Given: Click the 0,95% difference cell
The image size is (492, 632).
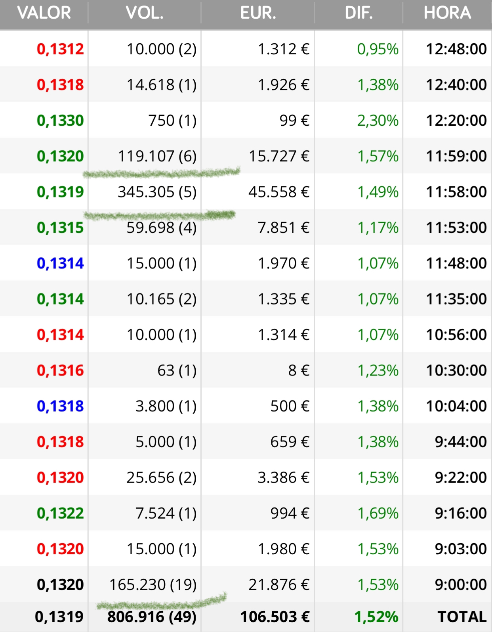Looking at the screenshot, I should coord(378,49).
